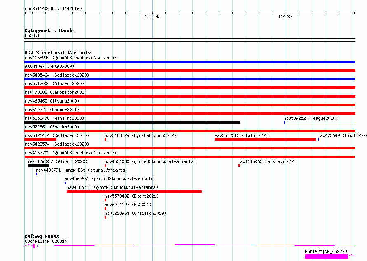The image size is (367, 261).
Task: Open nsv4165748 gnomAD variant label
Action: point(112,187)
